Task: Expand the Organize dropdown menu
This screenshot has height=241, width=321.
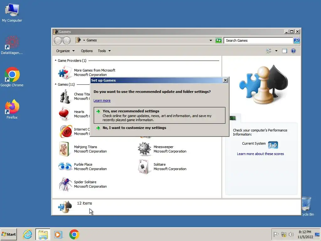Action: point(65,51)
